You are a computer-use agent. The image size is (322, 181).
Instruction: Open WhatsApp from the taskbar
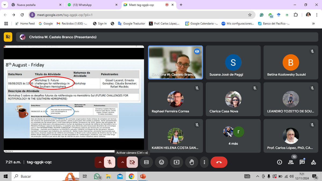[97, 176]
